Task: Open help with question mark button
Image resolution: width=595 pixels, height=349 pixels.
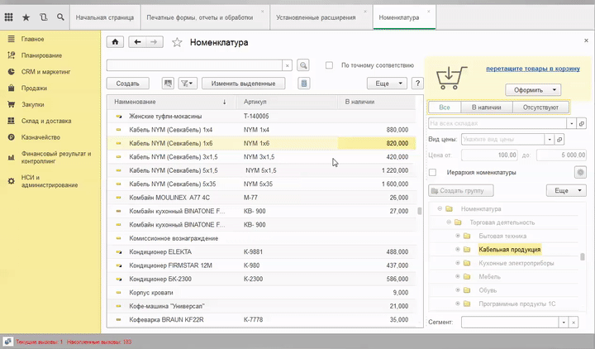Action: 417,84
